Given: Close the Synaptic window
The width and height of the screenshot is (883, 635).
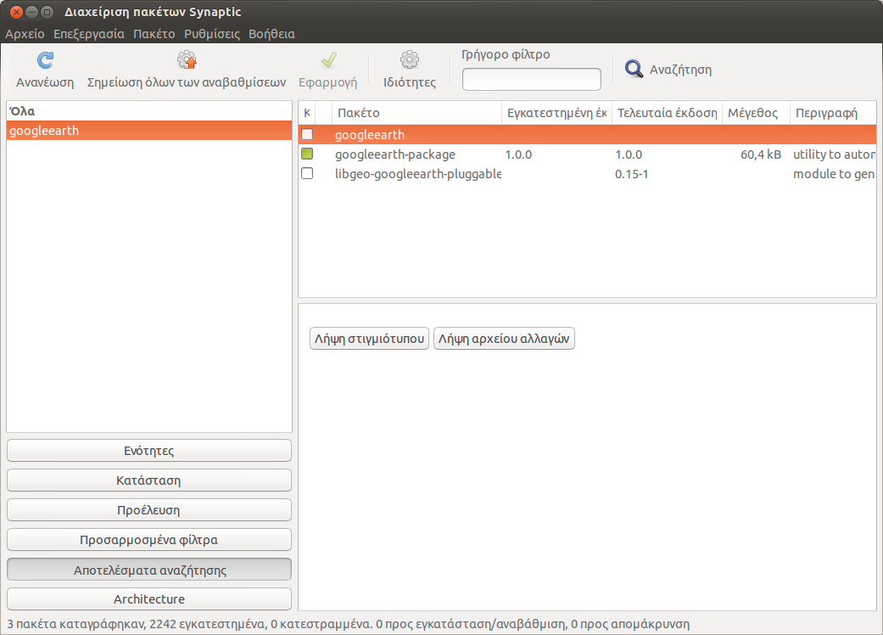Looking at the screenshot, I should [x=16, y=12].
